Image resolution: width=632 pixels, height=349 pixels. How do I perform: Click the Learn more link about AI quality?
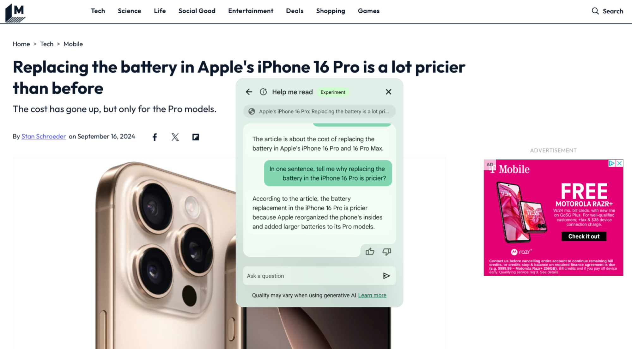coord(372,295)
